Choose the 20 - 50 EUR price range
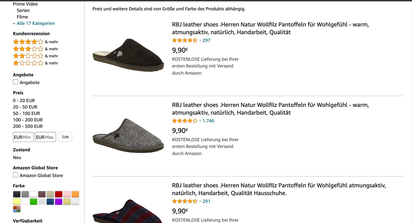412x223 pixels. 25,107
